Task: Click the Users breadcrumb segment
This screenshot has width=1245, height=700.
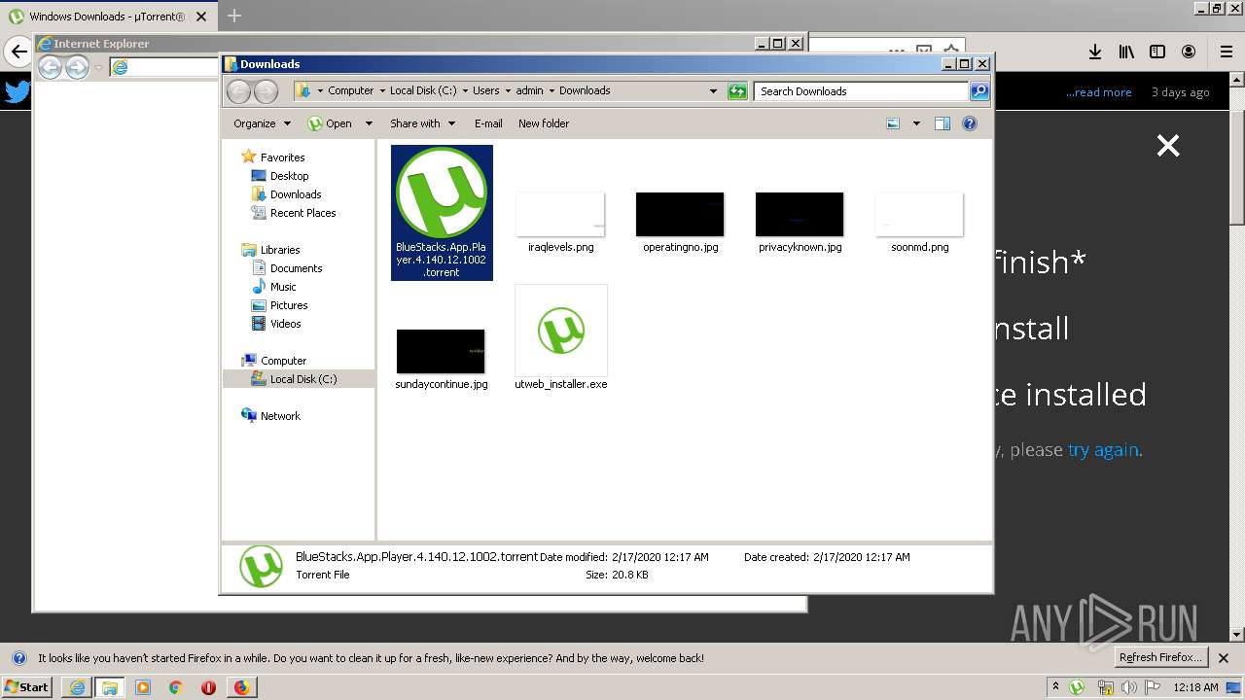Action: pyautogui.click(x=485, y=90)
